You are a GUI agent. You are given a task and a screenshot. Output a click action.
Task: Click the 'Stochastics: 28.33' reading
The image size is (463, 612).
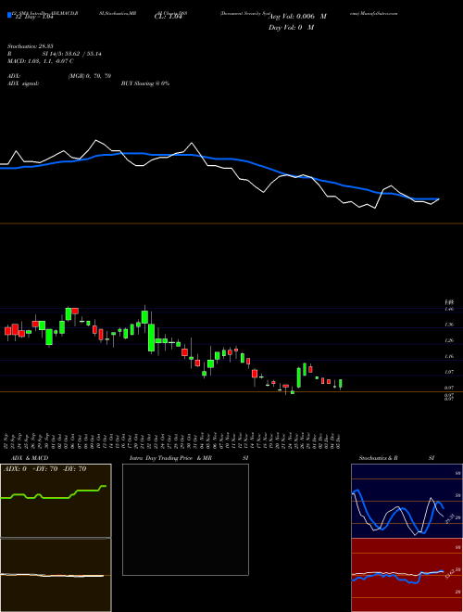[30, 46]
